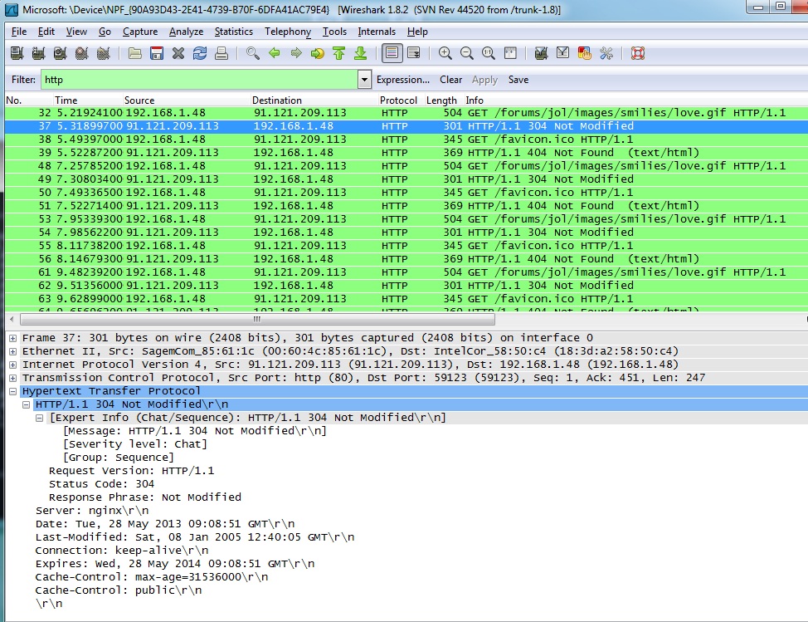Click the filter text field containing http

(199, 80)
